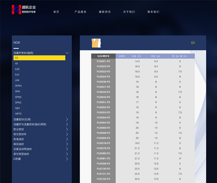Open the 首页 navigation menu item
The height and width of the screenshot is (183, 217).
click(x=56, y=12)
